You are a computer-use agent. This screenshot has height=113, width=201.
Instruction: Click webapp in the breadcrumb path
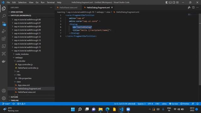pos(100,12)
